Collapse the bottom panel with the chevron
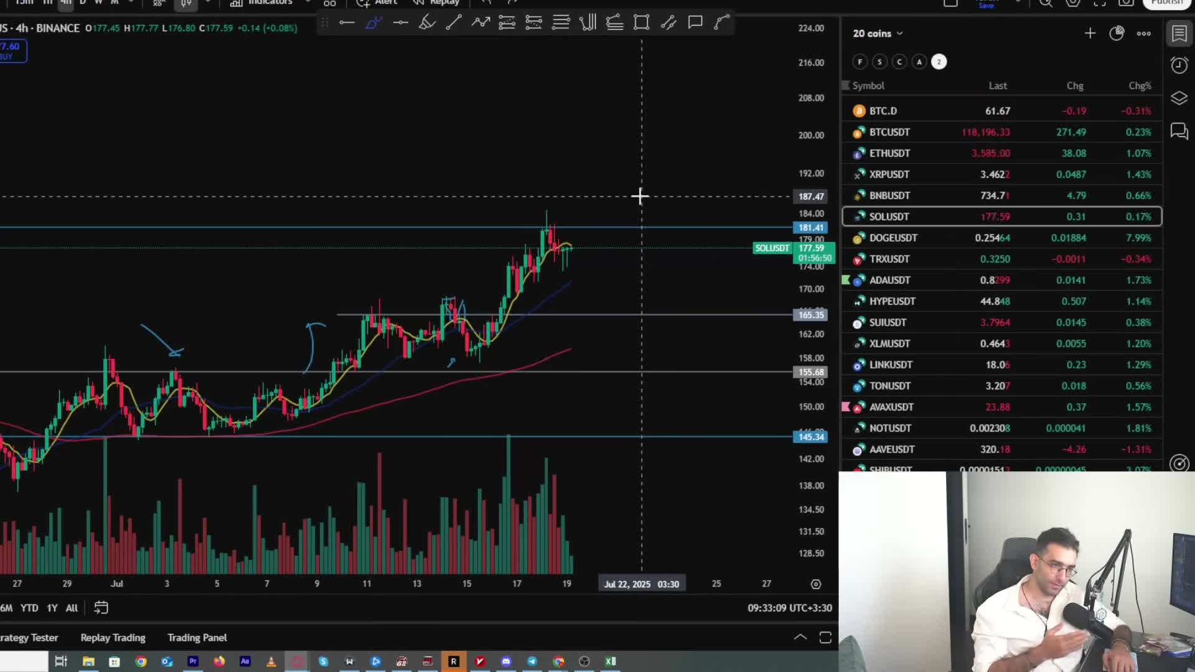 (800, 638)
